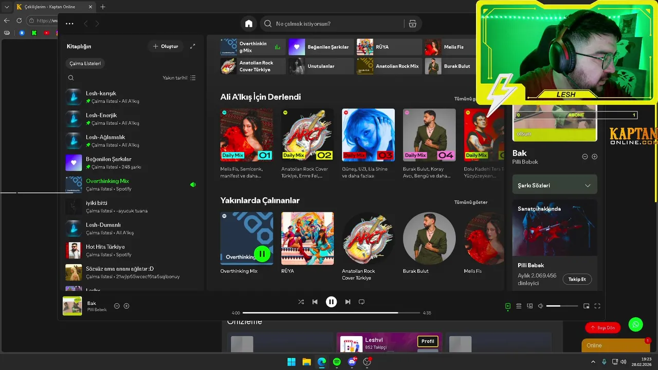Open the RÜYA shortcut tile at top
658x370 pixels.
(389, 47)
